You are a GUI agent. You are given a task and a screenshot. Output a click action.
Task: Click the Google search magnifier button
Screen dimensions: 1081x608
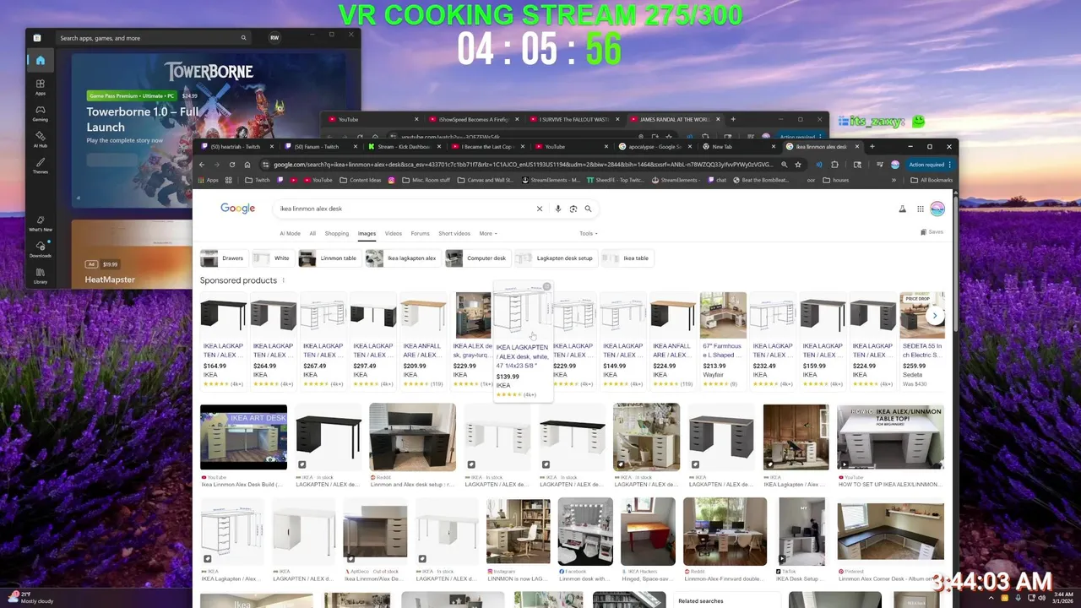coord(588,209)
